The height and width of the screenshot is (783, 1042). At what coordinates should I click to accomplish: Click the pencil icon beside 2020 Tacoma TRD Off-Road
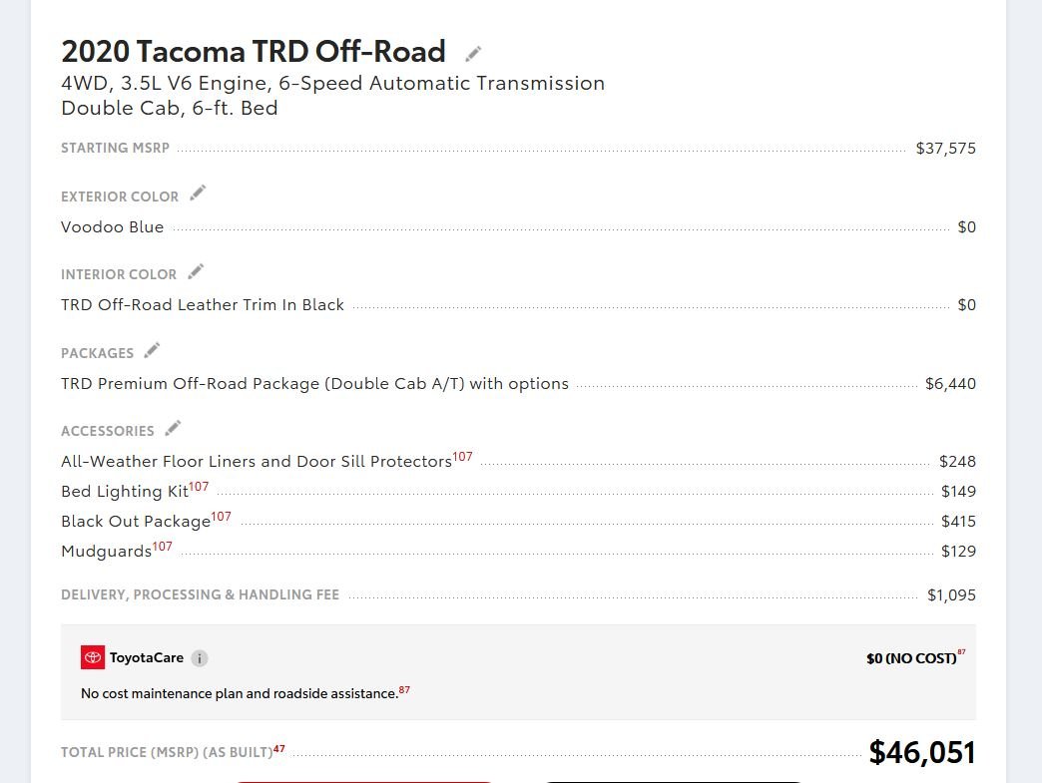tap(473, 54)
